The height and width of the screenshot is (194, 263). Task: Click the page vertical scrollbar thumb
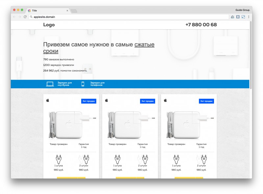point(251,55)
